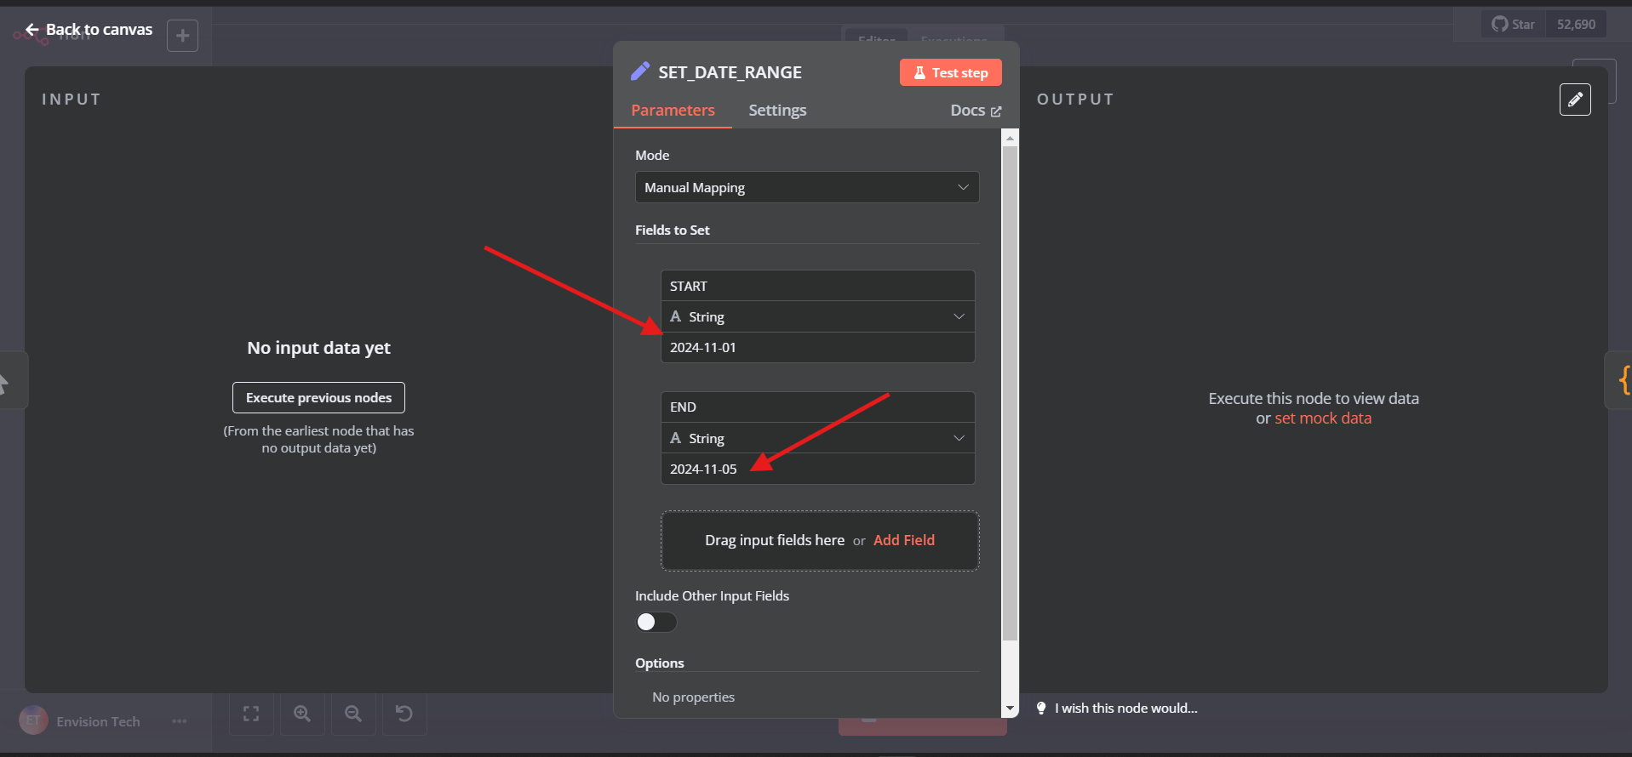Switch to the Settings tab
The image size is (1632, 757).
776,111
